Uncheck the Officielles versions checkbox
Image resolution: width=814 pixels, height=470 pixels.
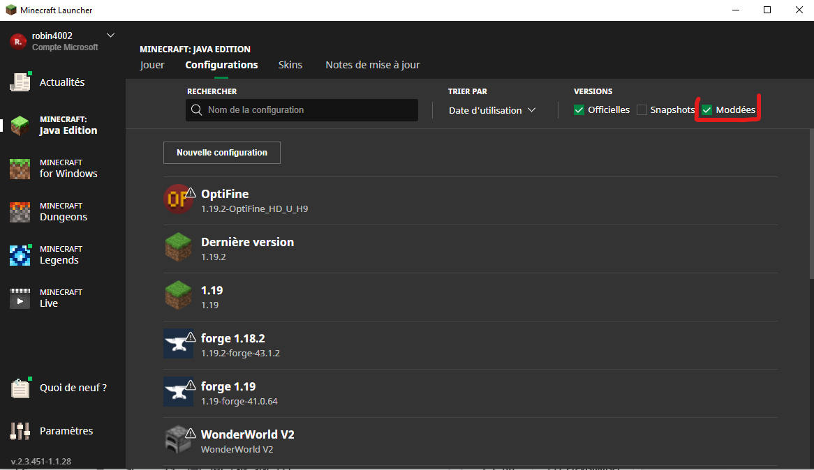click(579, 110)
